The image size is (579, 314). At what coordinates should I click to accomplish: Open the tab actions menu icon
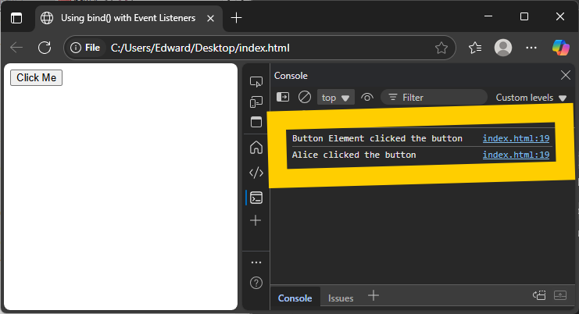coord(16,18)
